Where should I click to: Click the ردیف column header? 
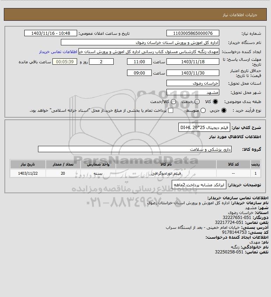(256, 164)
